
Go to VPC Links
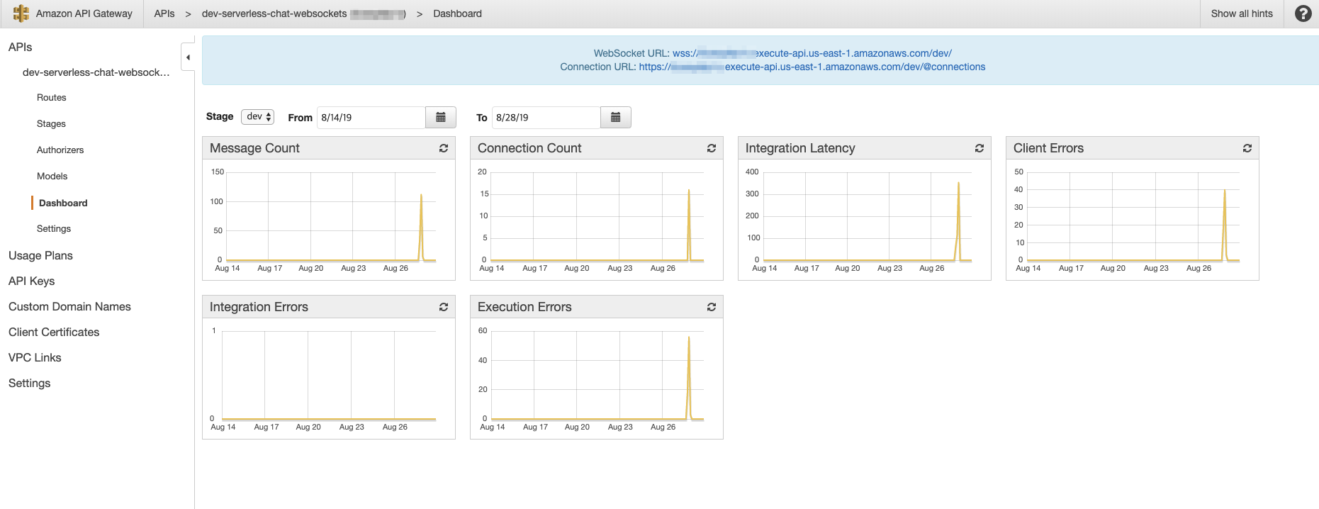click(35, 357)
